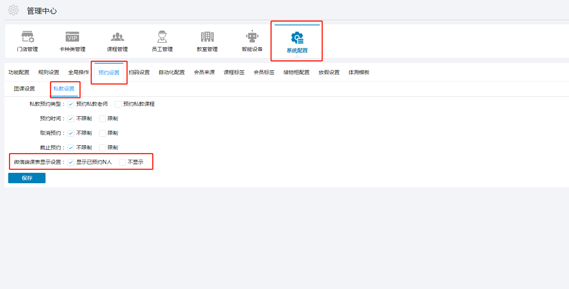The image size is (569, 289).
Task: Click the 保存 button
Action: pyautogui.click(x=27, y=178)
